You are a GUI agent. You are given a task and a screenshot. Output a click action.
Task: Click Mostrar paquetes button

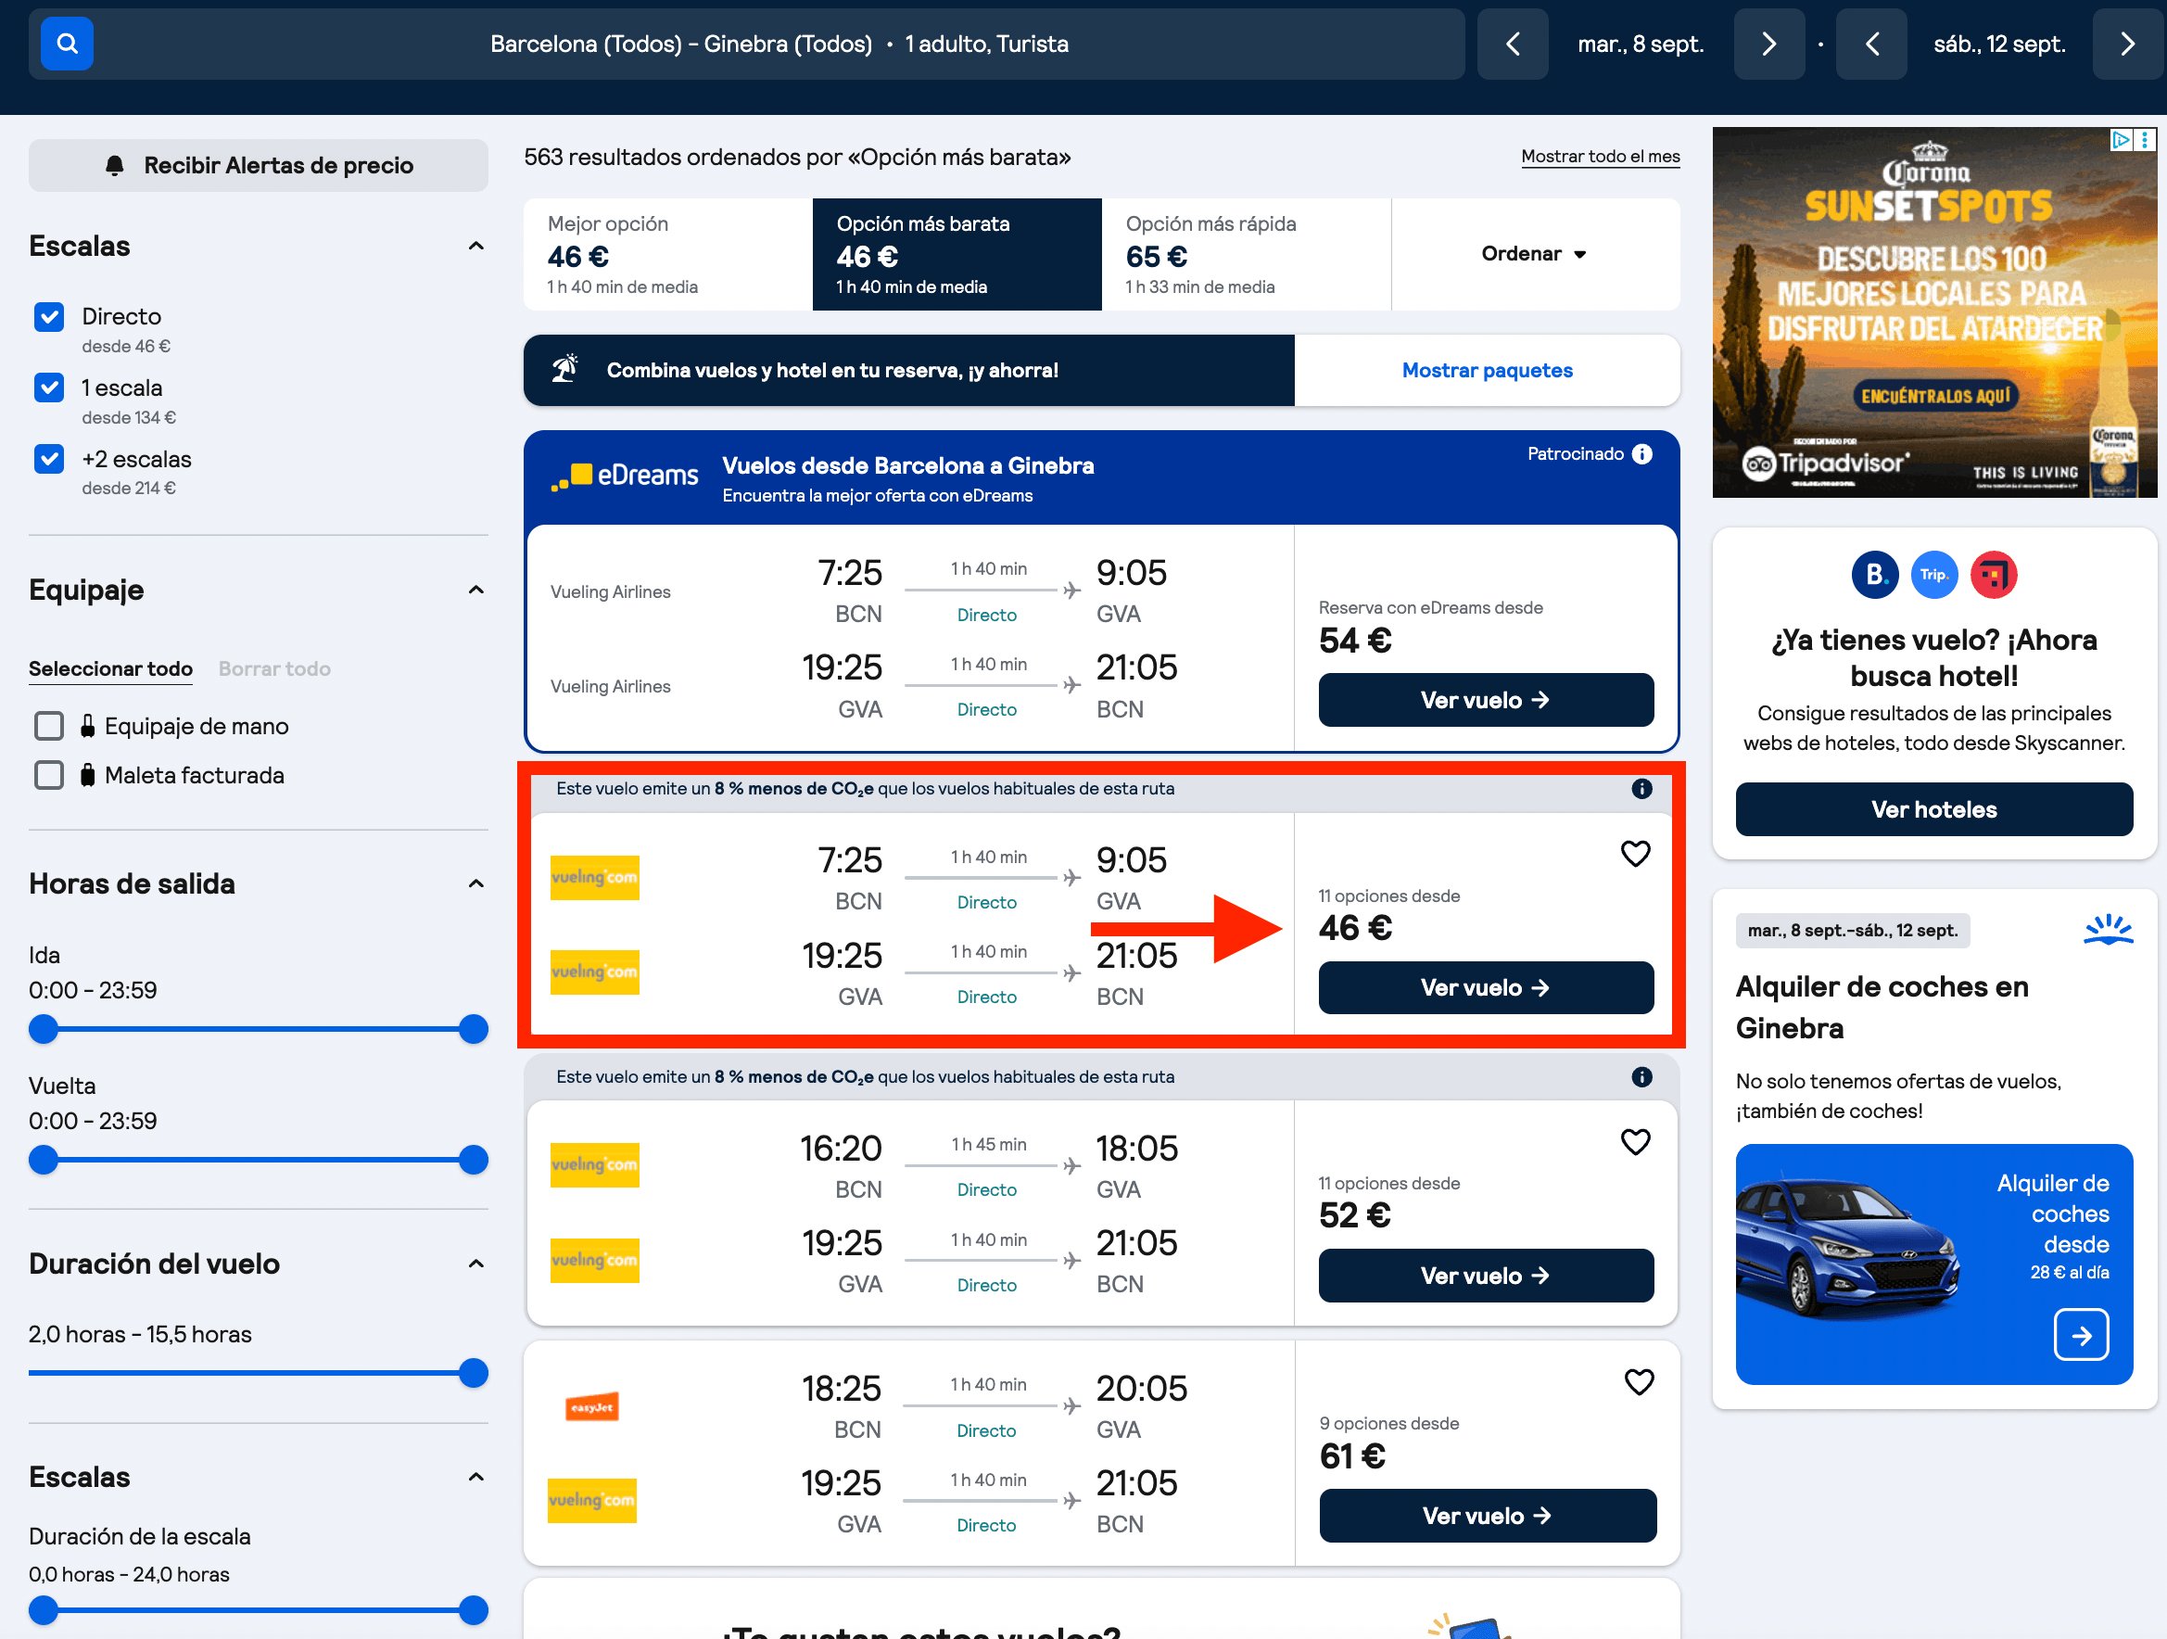point(1487,370)
